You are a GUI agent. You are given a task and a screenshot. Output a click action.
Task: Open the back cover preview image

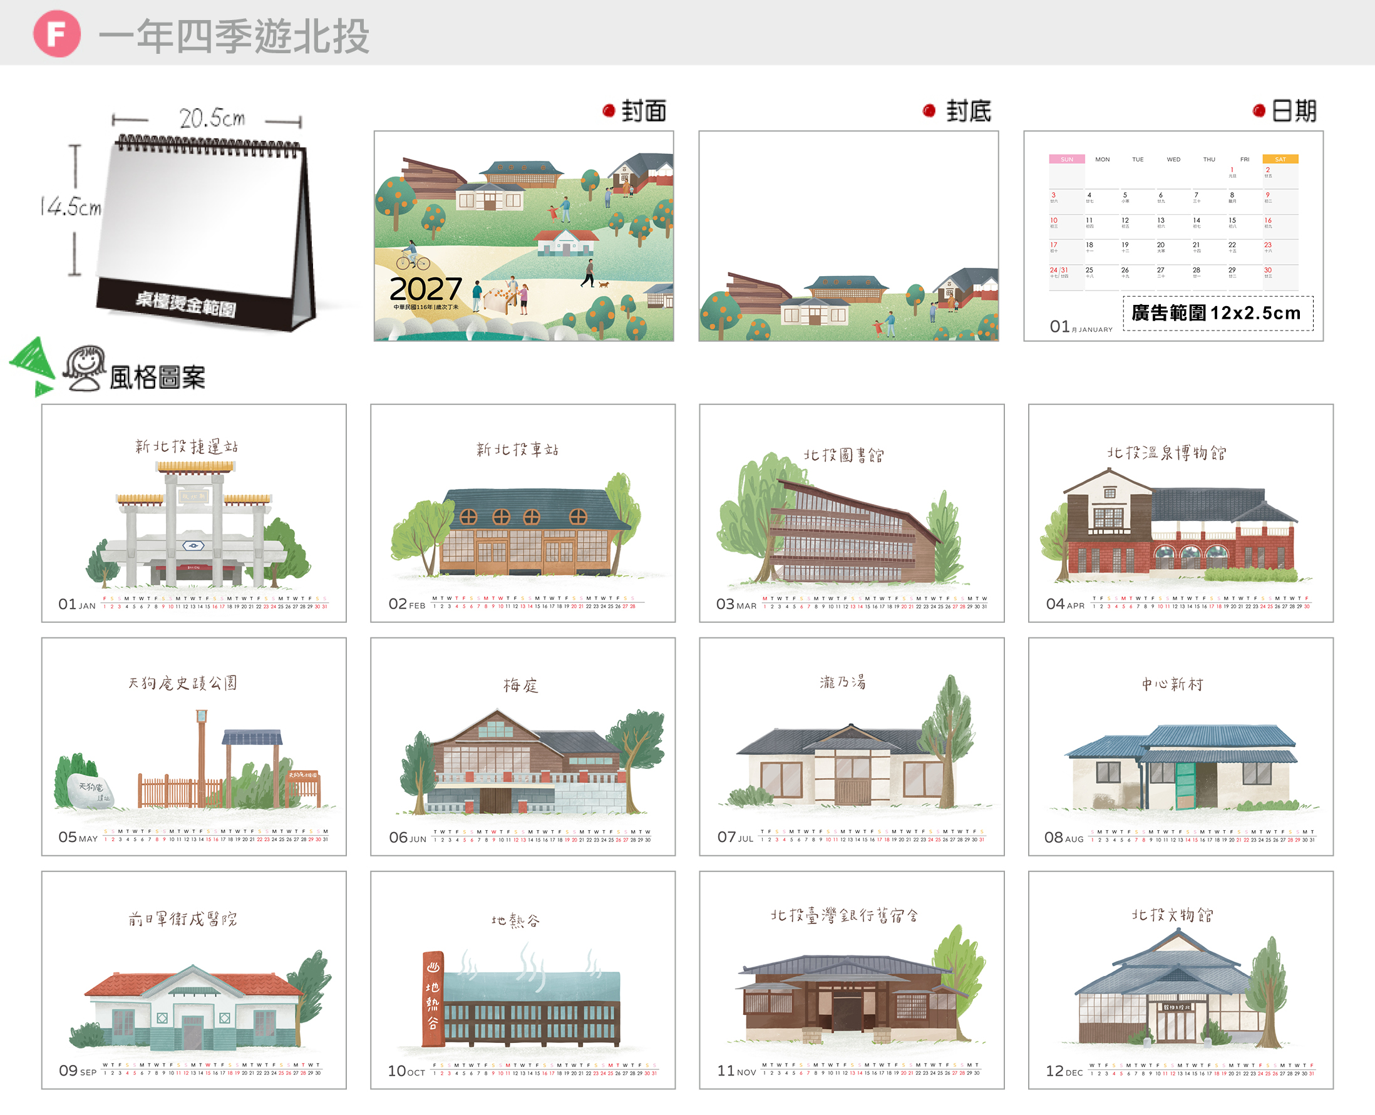pyautogui.click(x=848, y=236)
